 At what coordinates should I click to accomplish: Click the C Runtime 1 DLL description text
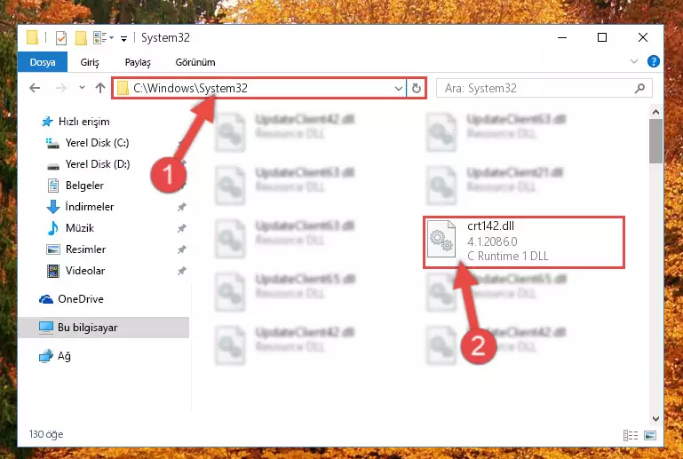[507, 256]
